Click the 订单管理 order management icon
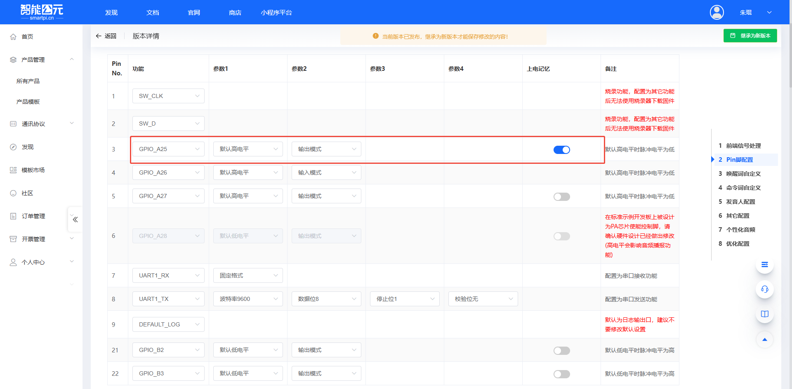This screenshot has height=389, width=792. pyautogui.click(x=13, y=216)
